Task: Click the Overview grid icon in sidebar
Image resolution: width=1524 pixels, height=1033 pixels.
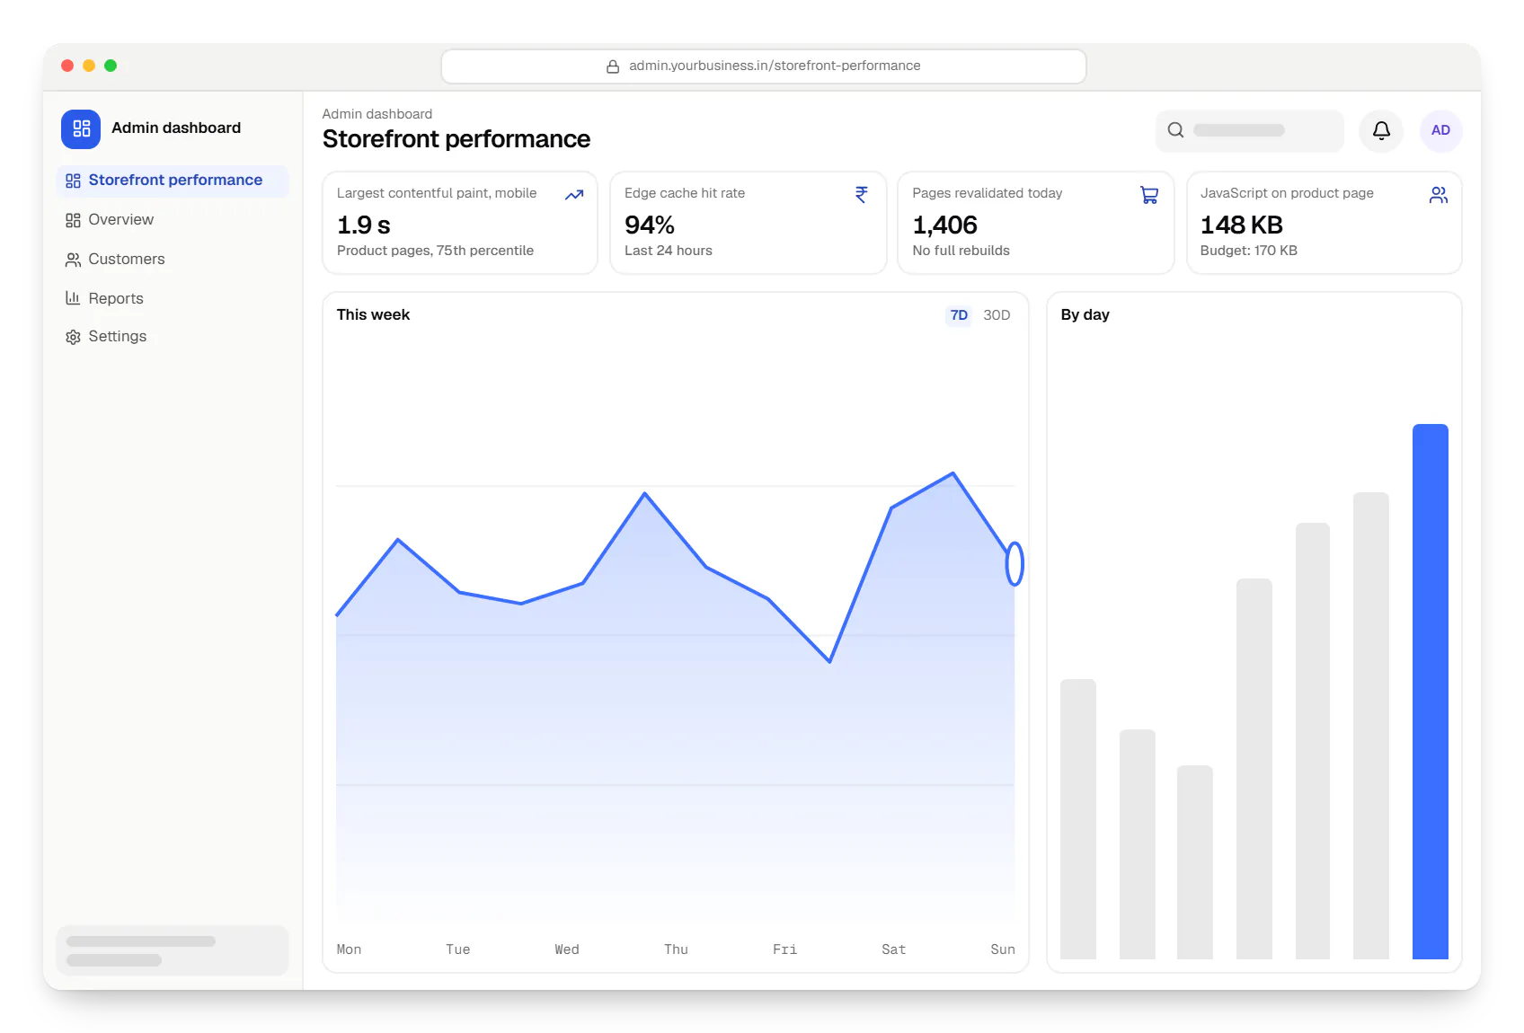Action: click(73, 220)
